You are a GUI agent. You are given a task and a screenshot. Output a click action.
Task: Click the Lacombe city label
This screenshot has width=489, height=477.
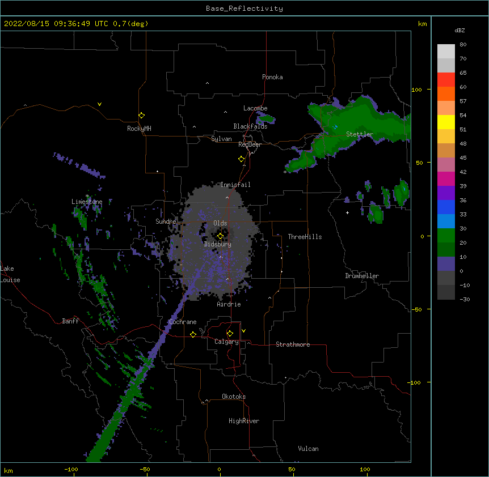coord(255,108)
